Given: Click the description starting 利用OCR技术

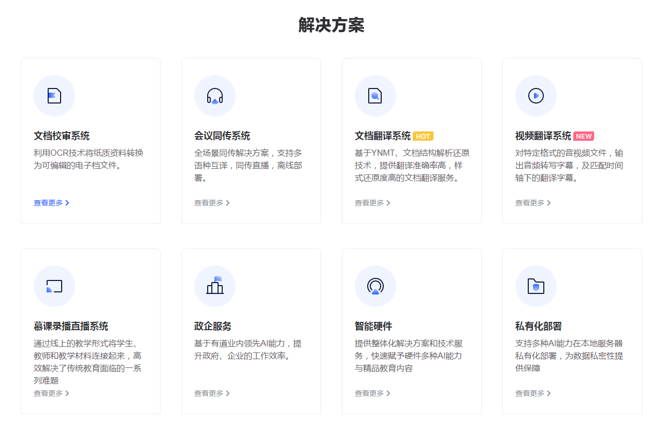Looking at the screenshot, I should pyautogui.click(x=89, y=159).
